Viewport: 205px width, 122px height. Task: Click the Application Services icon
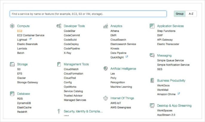tap(152, 26)
